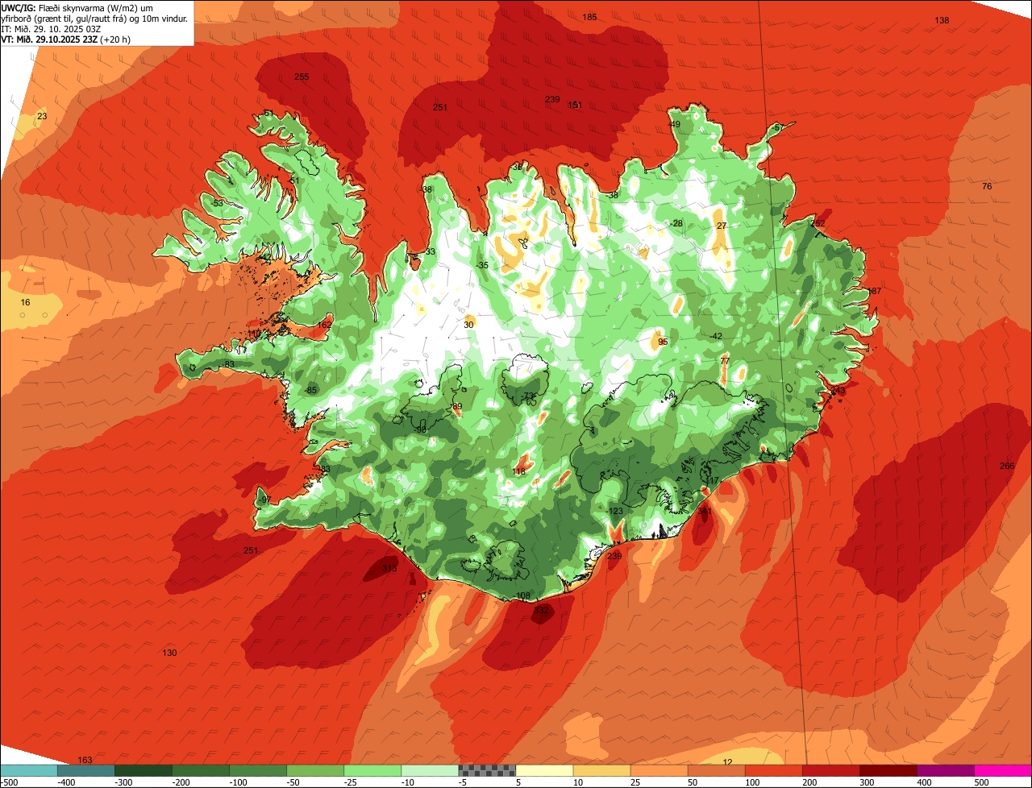
Task: Click the value '16' west of the Westfjords
Action: click(x=26, y=302)
